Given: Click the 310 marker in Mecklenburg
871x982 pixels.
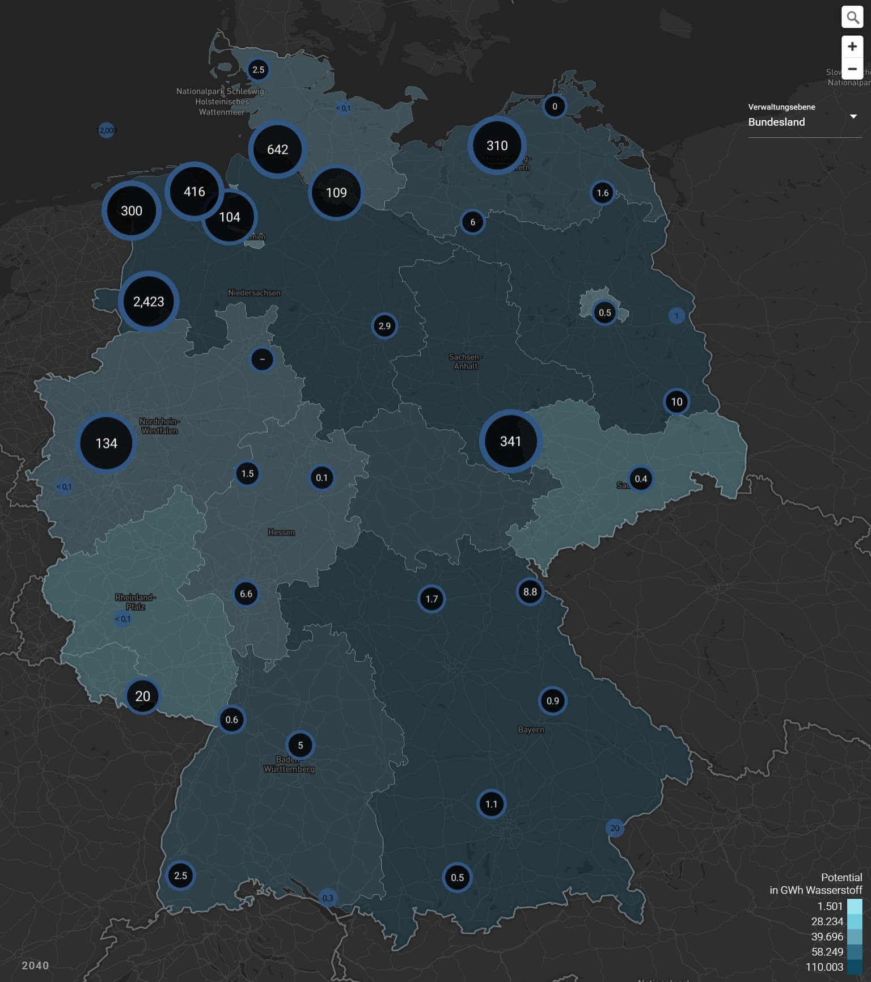Looking at the screenshot, I should [497, 146].
